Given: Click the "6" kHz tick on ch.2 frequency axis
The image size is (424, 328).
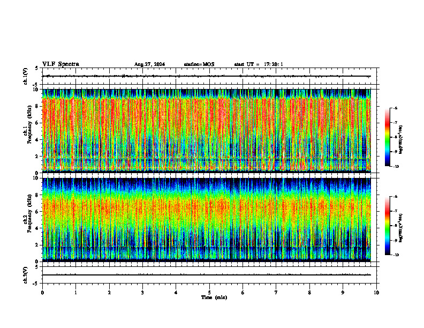Looking at the screenshot, I should pyautogui.click(x=37, y=211).
